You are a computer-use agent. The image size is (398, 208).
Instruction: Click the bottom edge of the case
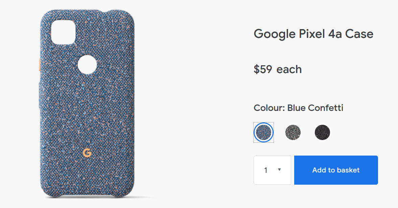click(87, 196)
